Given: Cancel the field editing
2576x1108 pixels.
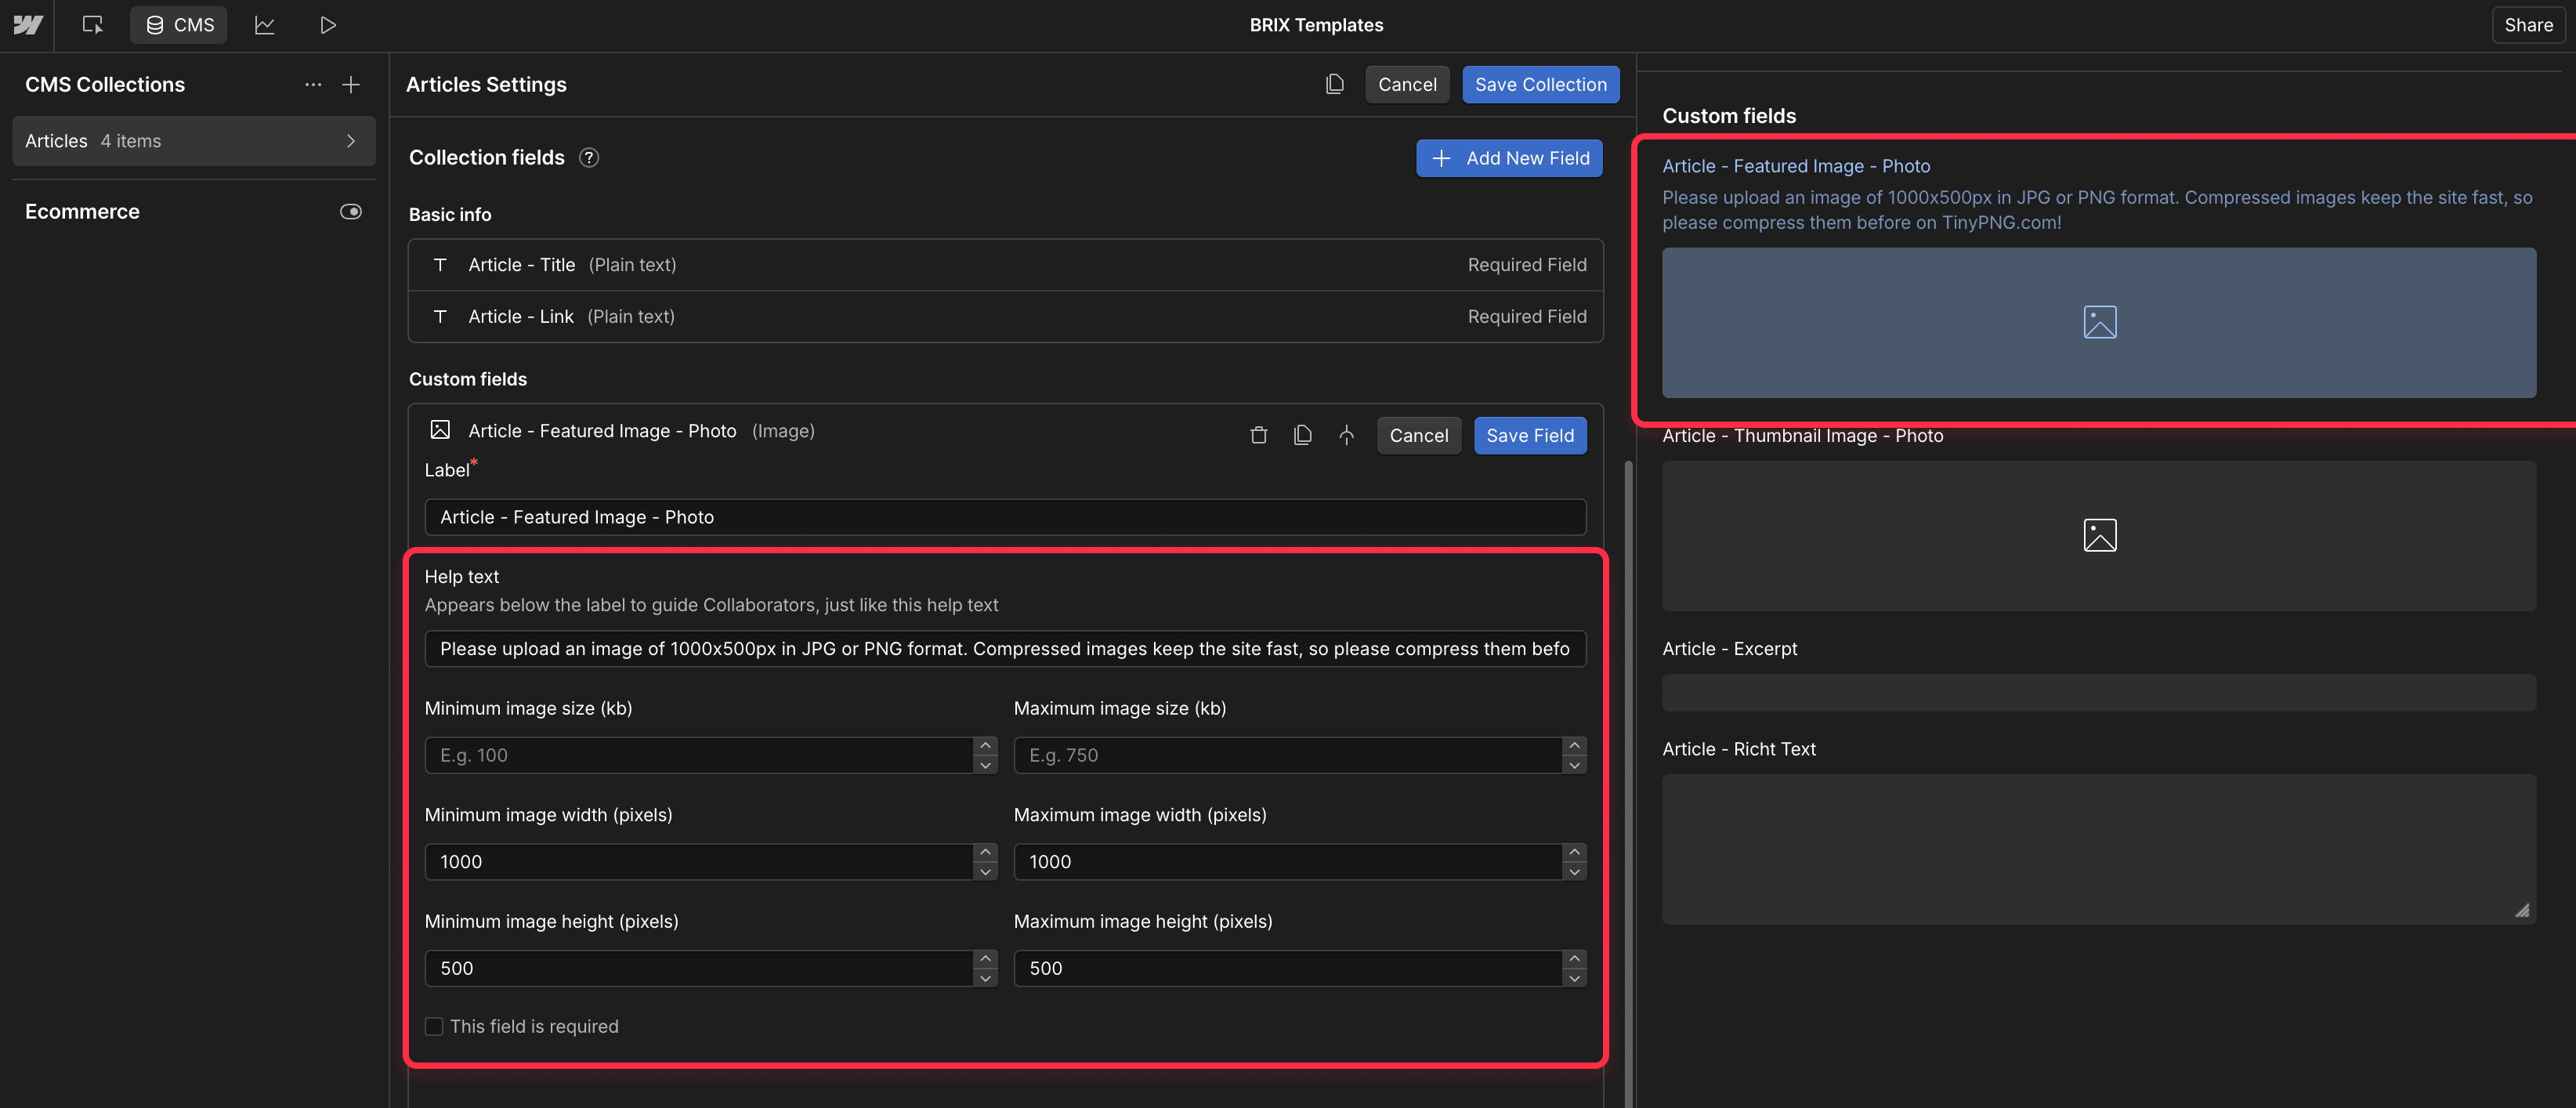Looking at the screenshot, I should point(1418,436).
